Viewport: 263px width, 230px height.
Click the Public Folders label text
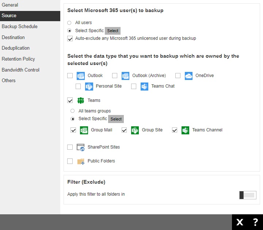101,161
